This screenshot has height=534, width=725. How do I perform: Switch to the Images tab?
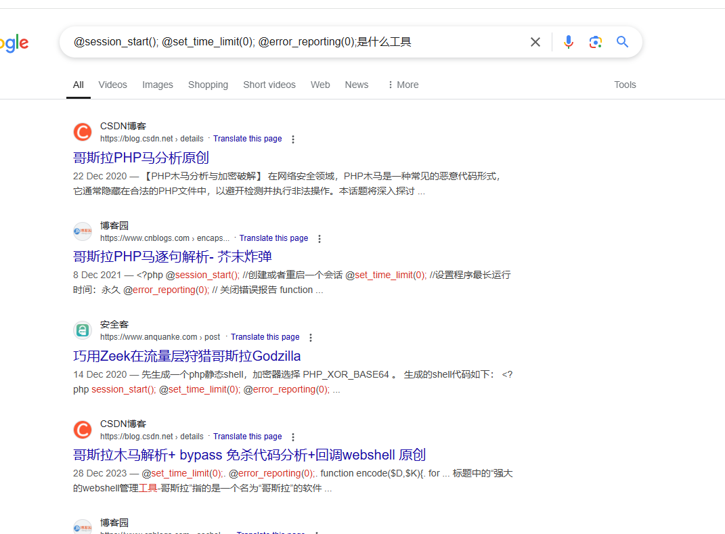158,85
